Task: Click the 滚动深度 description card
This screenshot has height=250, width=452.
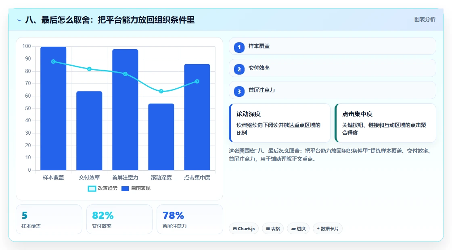Action: click(x=280, y=123)
